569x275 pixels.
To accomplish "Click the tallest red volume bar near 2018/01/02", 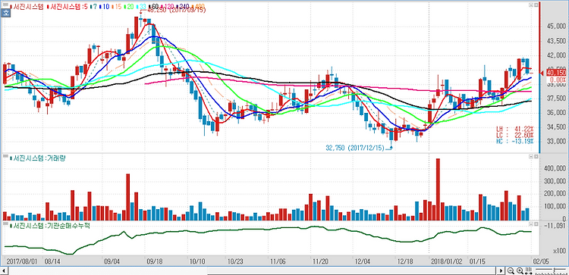I will pos(438,189).
